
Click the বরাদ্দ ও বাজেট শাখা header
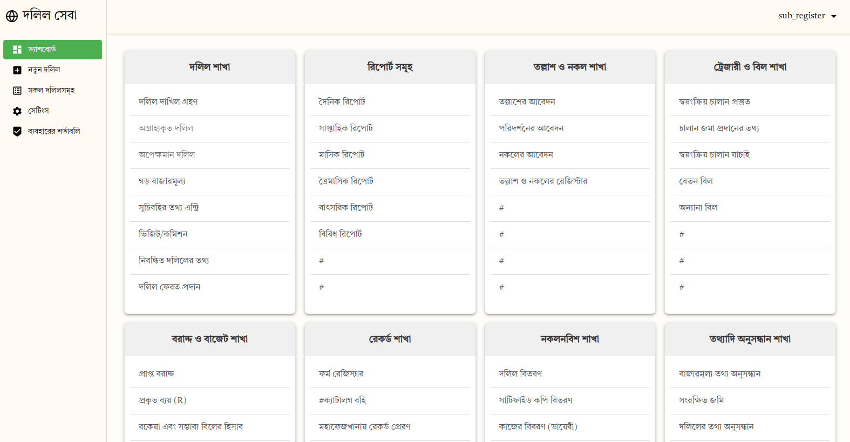[x=210, y=339]
